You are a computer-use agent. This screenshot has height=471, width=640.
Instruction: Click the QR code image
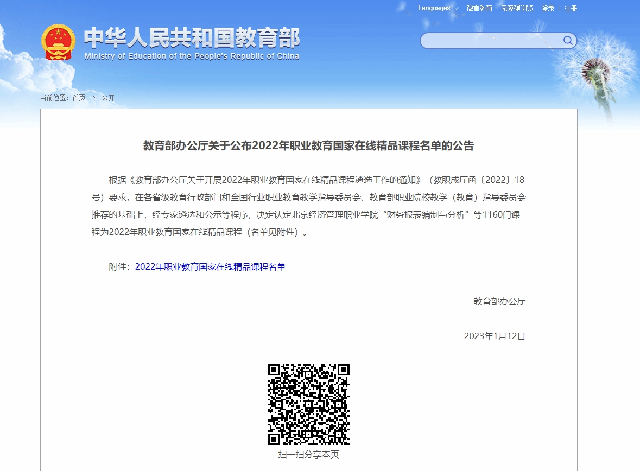coord(308,405)
